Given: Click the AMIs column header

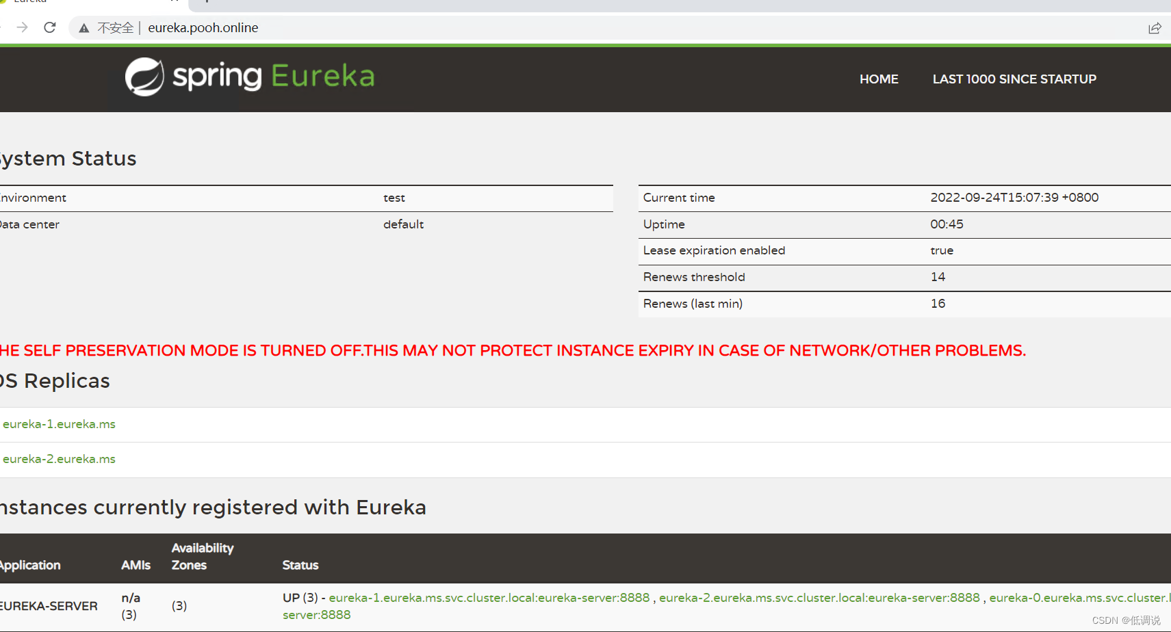Looking at the screenshot, I should click(136, 565).
